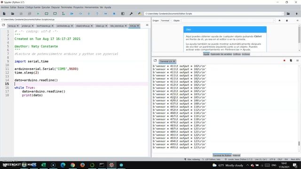
Task: Open the console pane options menu
Action: 297,61
